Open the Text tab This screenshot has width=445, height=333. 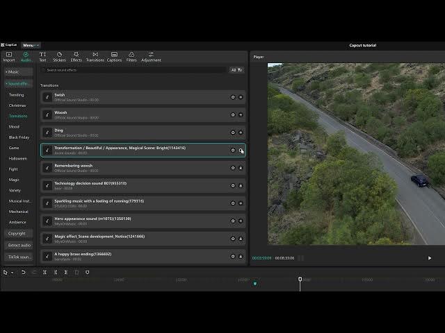(42, 57)
